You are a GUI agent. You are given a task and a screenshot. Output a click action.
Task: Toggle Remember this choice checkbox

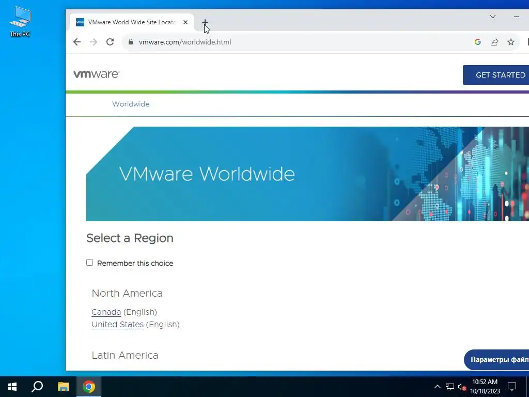(x=89, y=262)
